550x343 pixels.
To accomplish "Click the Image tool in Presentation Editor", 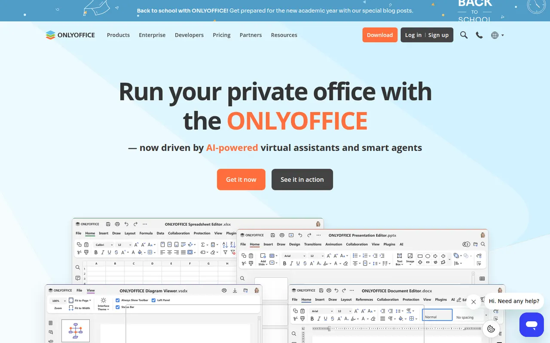I will 410,259.
